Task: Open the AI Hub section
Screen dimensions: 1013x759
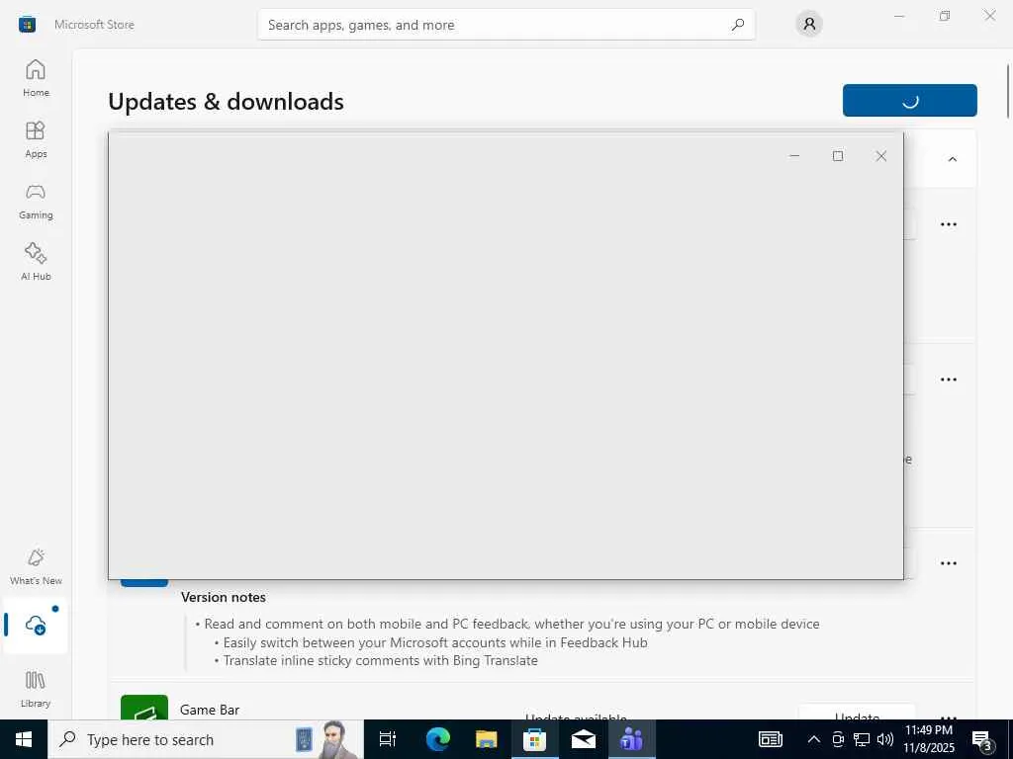Action: [x=36, y=261]
